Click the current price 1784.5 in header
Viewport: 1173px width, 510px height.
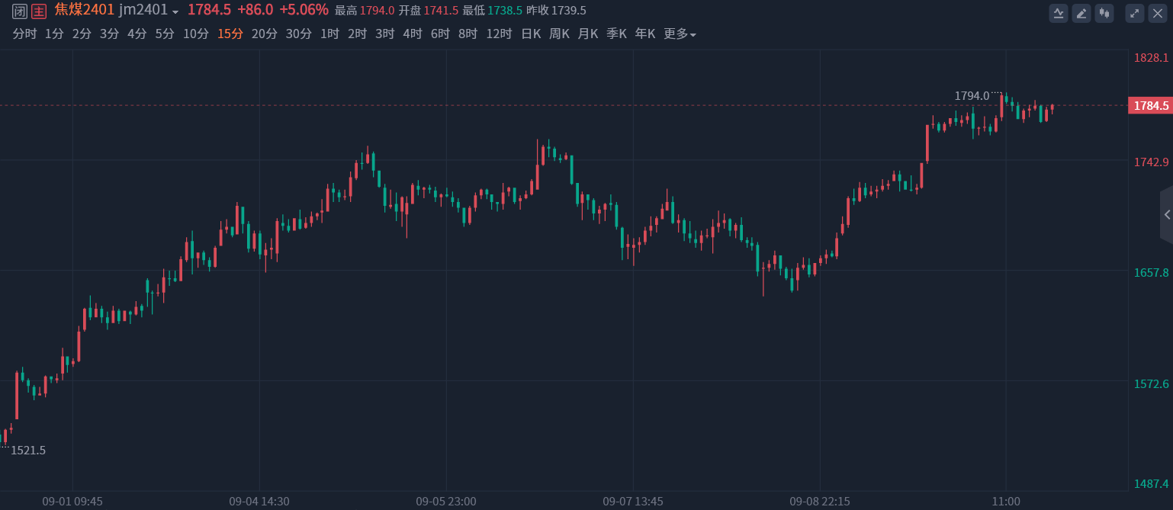(x=209, y=10)
